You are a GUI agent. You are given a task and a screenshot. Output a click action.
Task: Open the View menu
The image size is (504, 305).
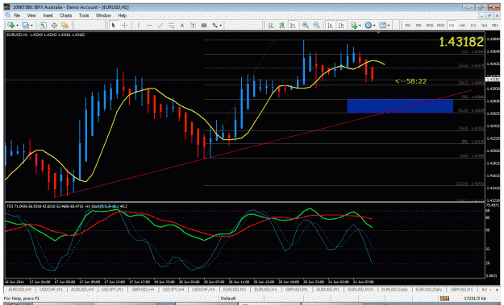(x=31, y=15)
